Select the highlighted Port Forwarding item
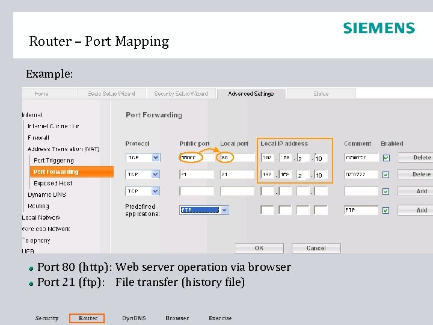Viewport: 433px width, 325px height. click(72, 172)
